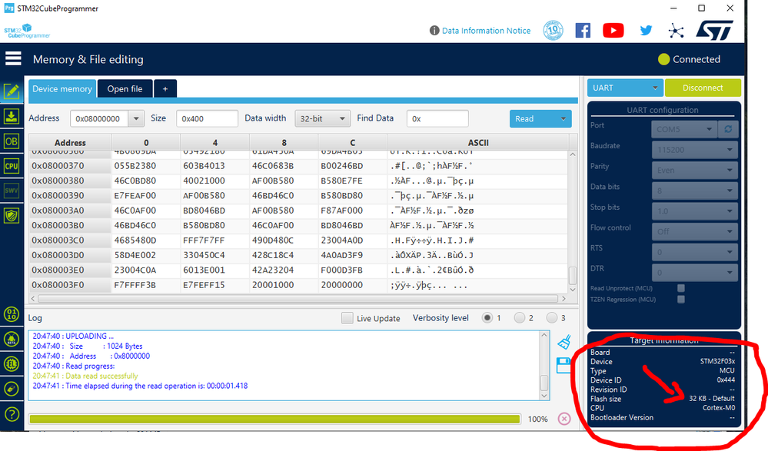Image resolution: width=768 pixels, height=451 pixels.
Task: Toggle the Live Update checkbox
Action: (x=347, y=318)
